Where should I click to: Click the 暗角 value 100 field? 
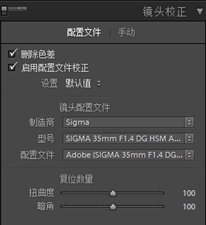click(x=189, y=207)
